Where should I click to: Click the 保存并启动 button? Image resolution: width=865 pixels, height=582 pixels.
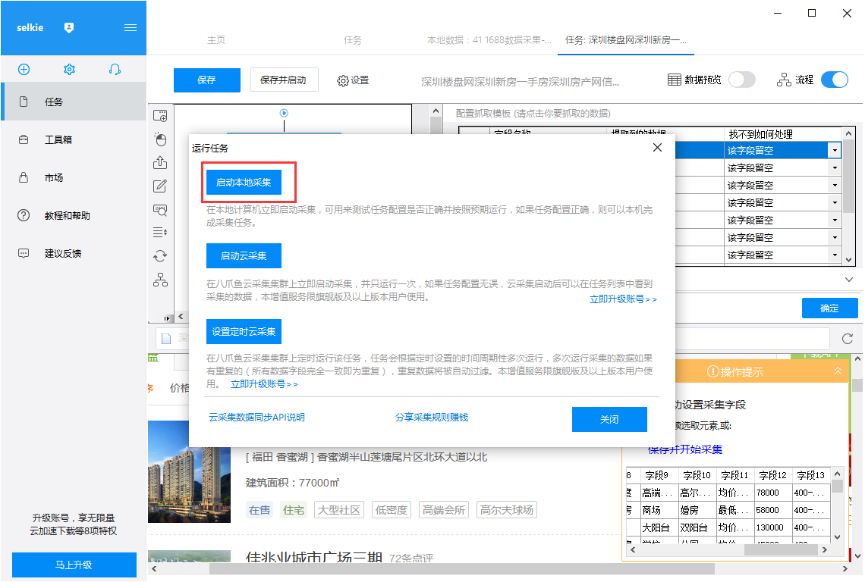coord(284,80)
